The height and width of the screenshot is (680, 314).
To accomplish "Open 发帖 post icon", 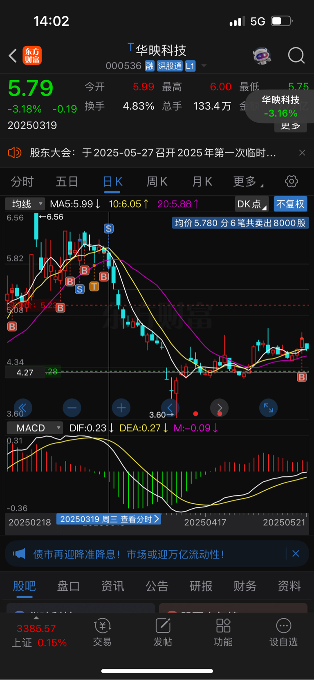I will [x=163, y=632].
